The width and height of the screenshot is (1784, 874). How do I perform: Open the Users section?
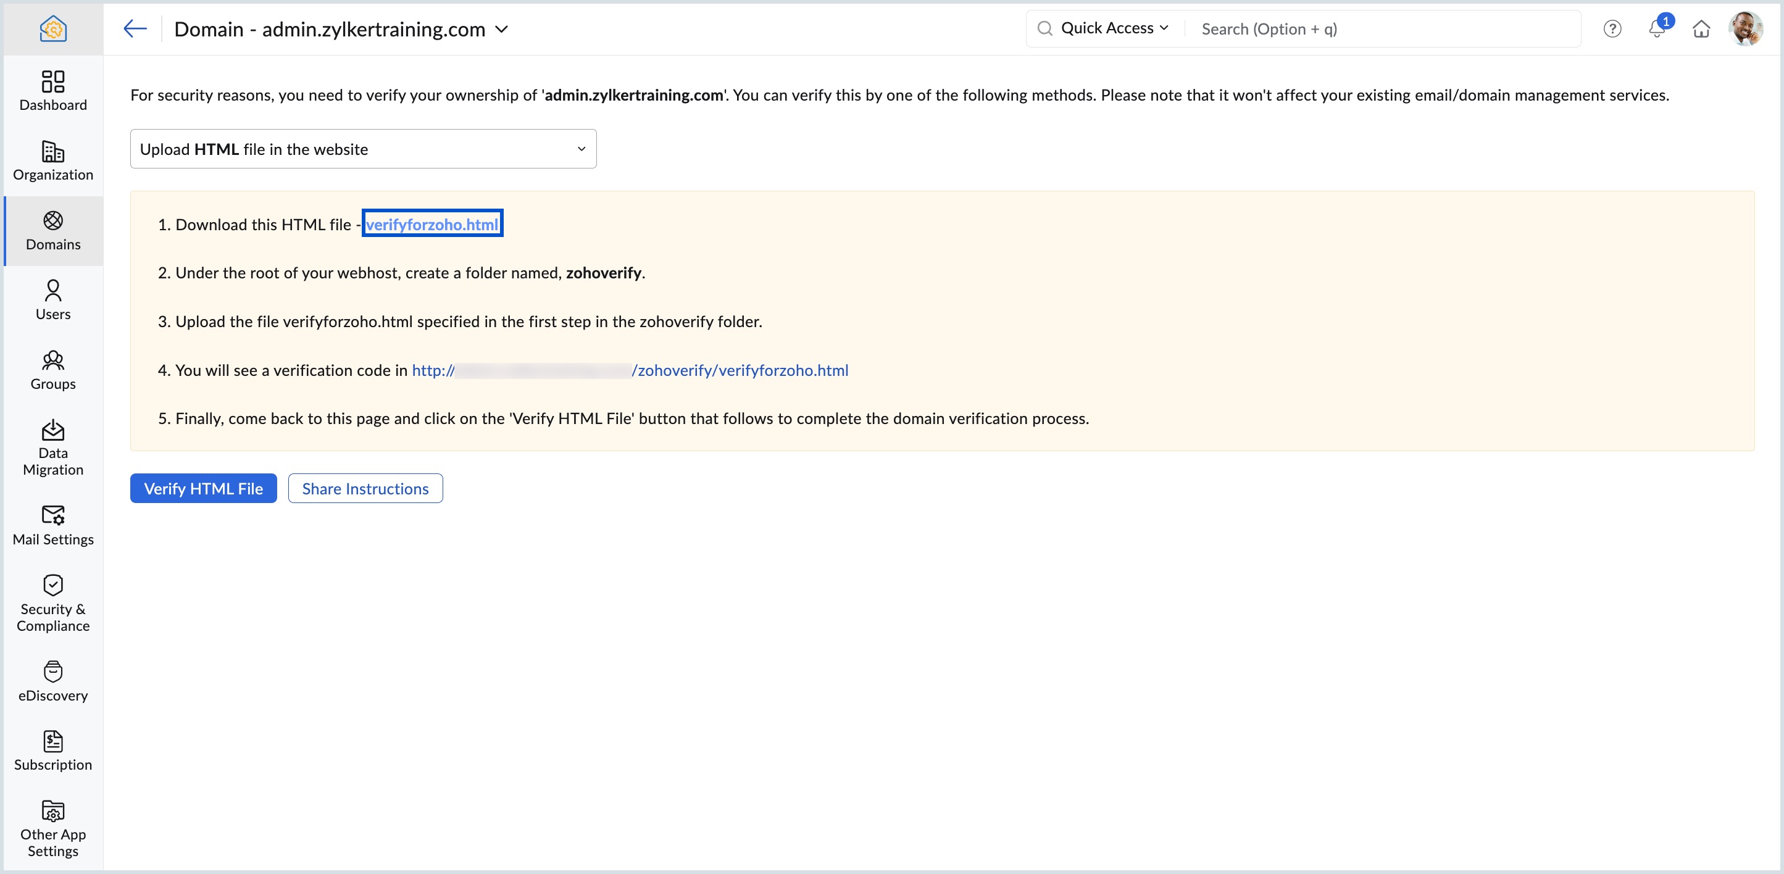(53, 299)
